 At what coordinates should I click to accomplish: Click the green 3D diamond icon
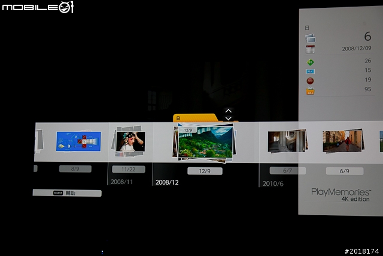[x=310, y=62]
